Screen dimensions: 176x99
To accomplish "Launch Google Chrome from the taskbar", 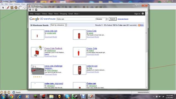I will click(11, 97).
